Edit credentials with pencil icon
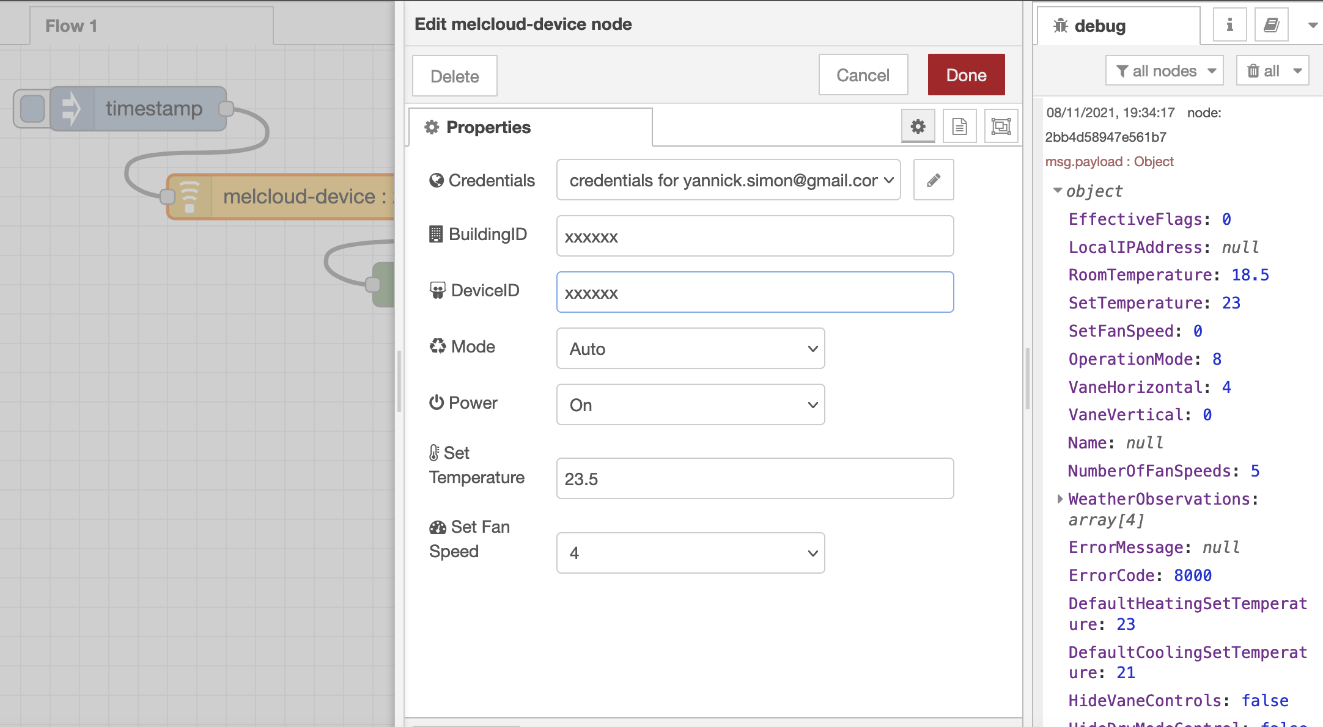The width and height of the screenshot is (1323, 727). pyautogui.click(x=933, y=180)
